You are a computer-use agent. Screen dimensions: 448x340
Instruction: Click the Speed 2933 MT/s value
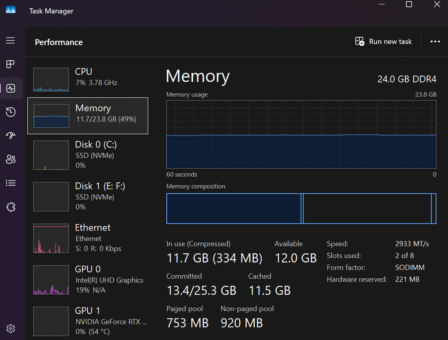(412, 244)
